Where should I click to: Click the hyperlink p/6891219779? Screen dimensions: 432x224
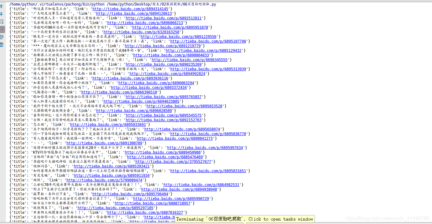[x=163, y=46]
